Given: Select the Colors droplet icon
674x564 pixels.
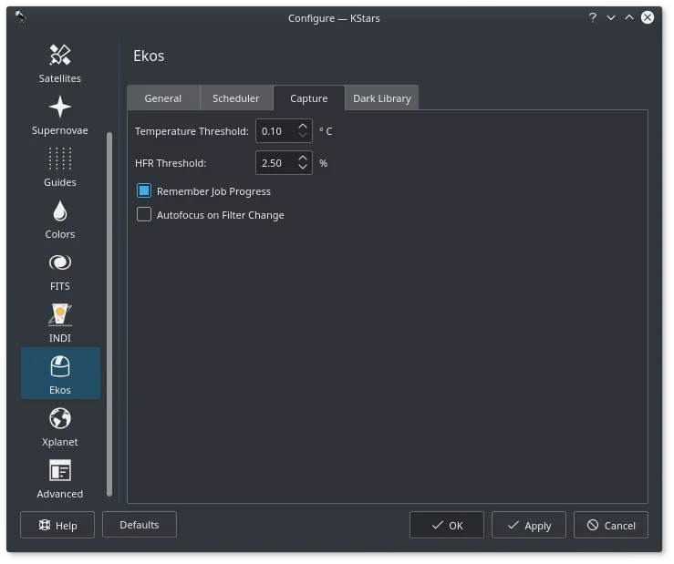Looking at the screenshot, I should point(60,210).
